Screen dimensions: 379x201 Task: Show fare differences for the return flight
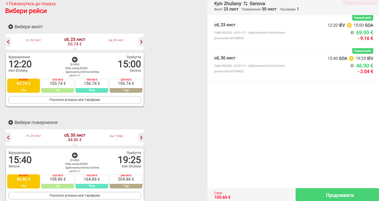(75, 195)
